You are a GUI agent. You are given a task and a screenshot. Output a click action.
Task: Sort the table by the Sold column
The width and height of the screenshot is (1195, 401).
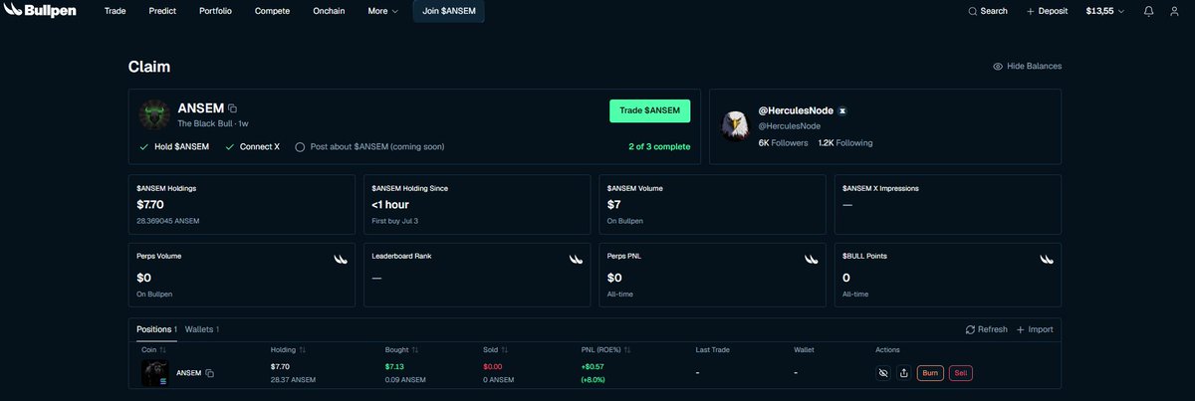pos(495,350)
